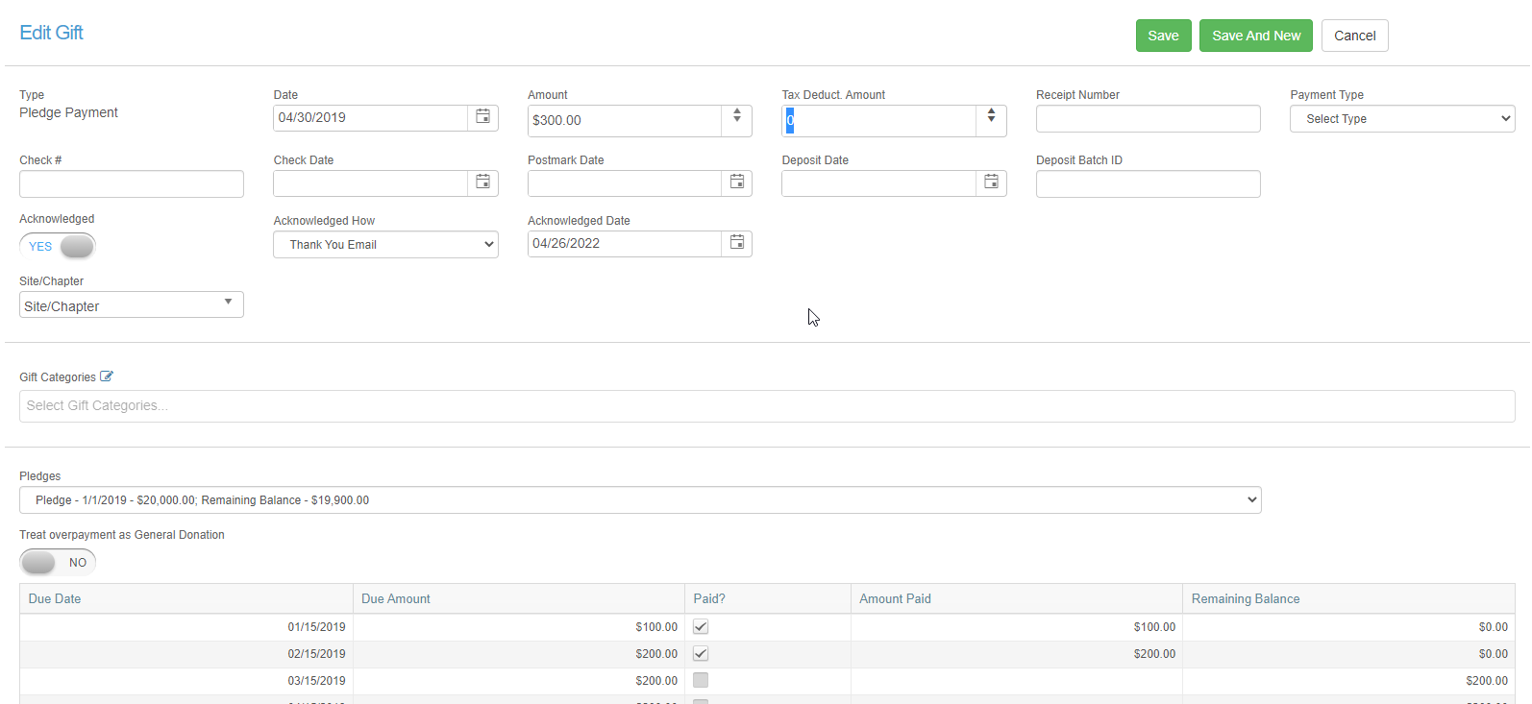The height and width of the screenshot is (704, 1532).
Task: Open the Deposit Date calendar picker
Action: pyautogui.click(x=991, y=182)
